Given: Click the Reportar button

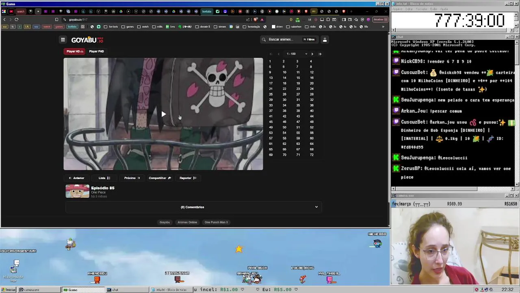Looking at the screenshot, I should 188,178.
